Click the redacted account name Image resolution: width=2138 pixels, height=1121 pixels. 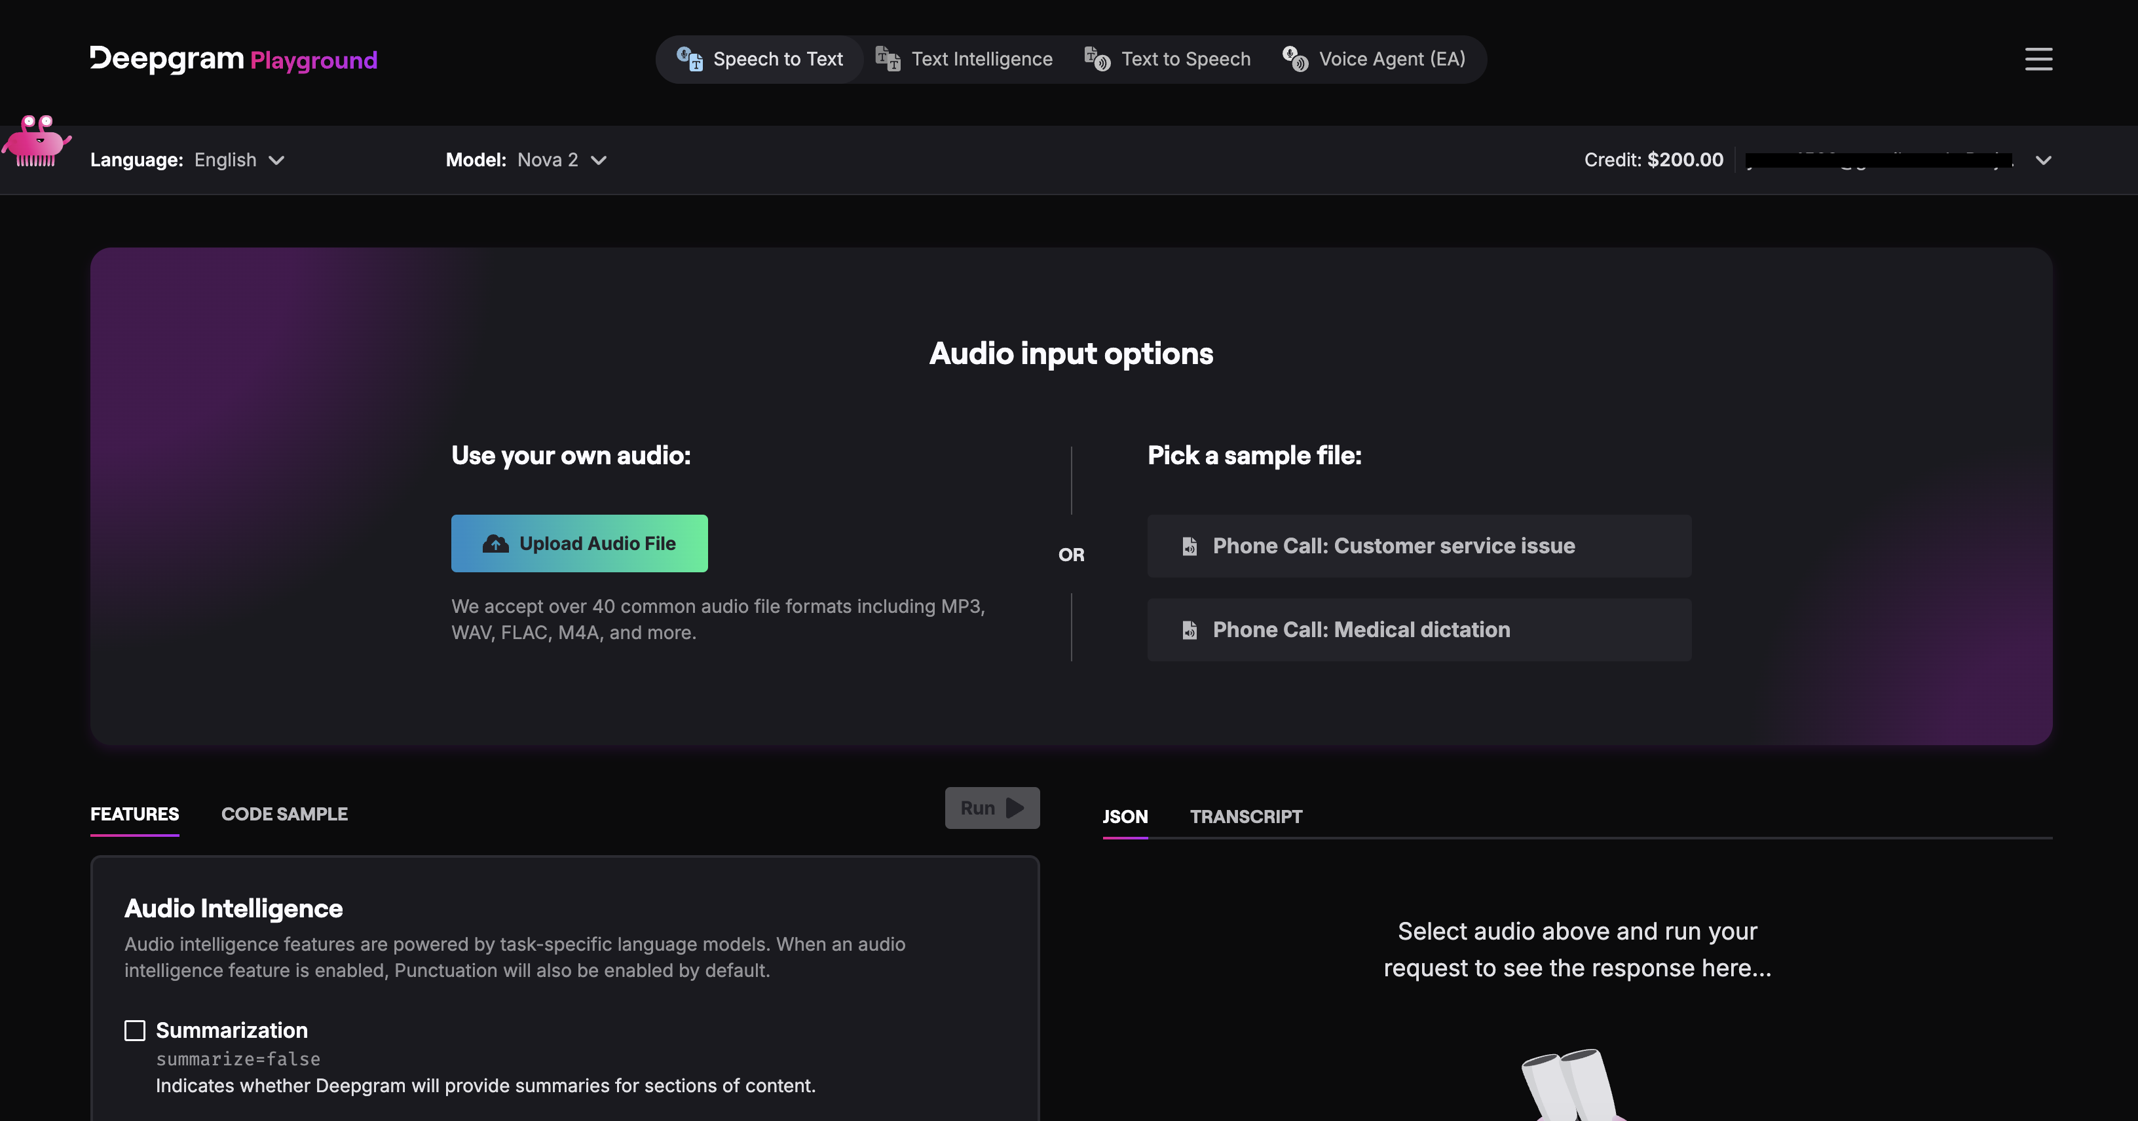[1879, 160]
